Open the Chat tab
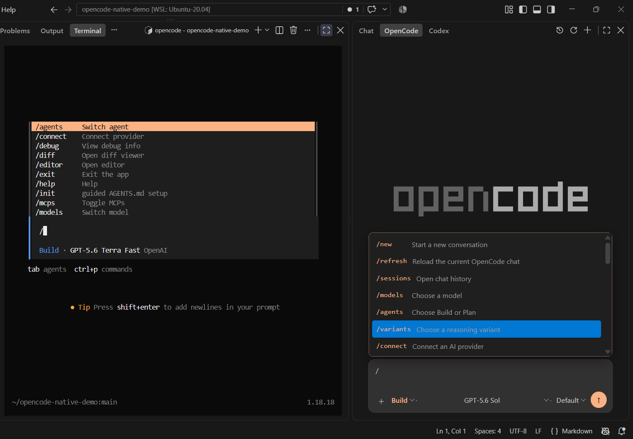The width and height of the screenshot is (633, 439). 366,31
